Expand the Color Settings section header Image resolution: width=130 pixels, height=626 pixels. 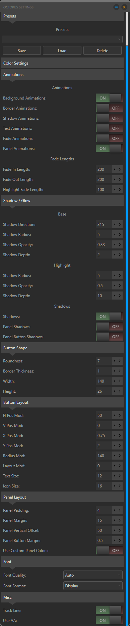pyautogui.click(x=62, y=63)
